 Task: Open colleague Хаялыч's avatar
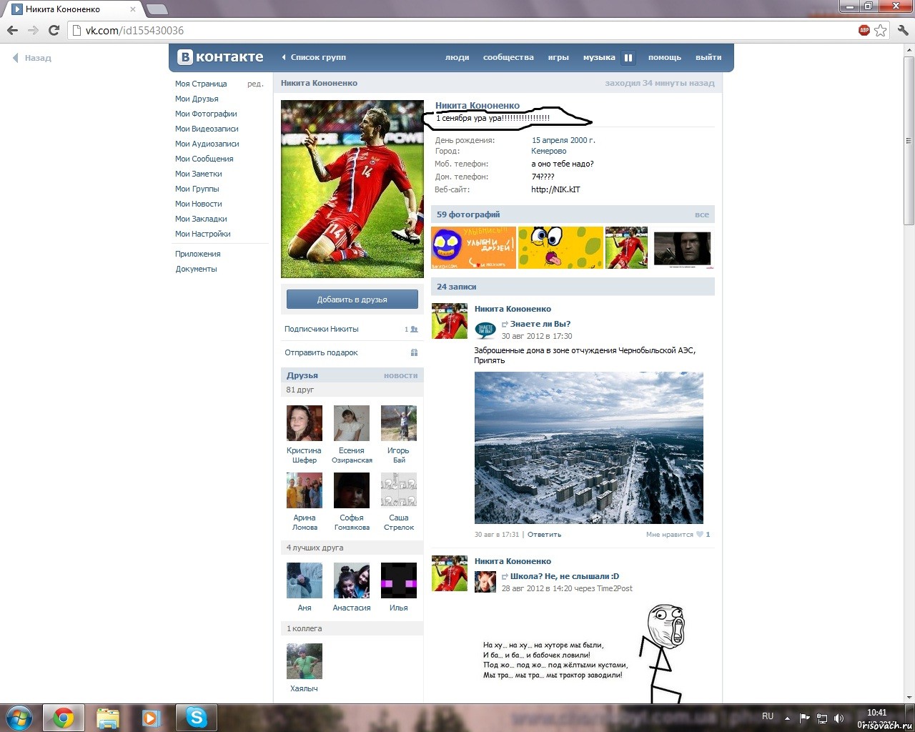(x=305, y=661)
